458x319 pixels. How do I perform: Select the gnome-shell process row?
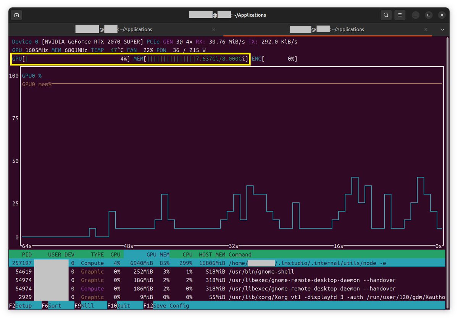coord(227,272)
